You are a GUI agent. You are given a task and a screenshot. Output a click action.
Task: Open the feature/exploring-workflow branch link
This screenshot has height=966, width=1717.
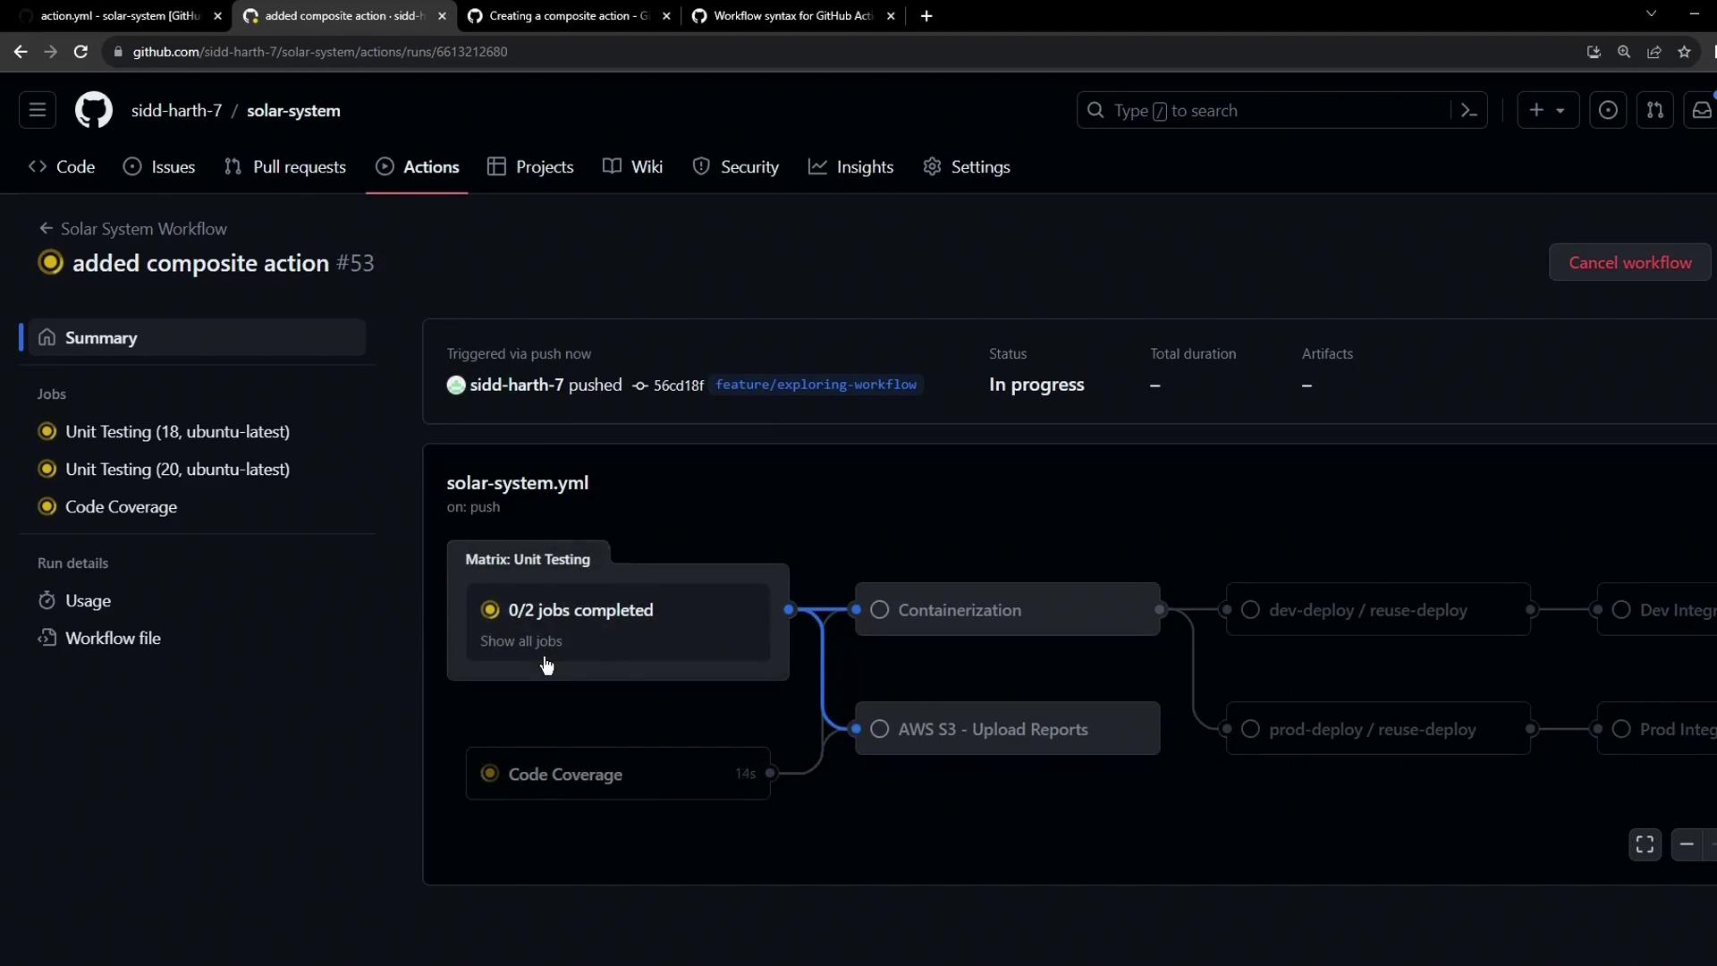816,385
